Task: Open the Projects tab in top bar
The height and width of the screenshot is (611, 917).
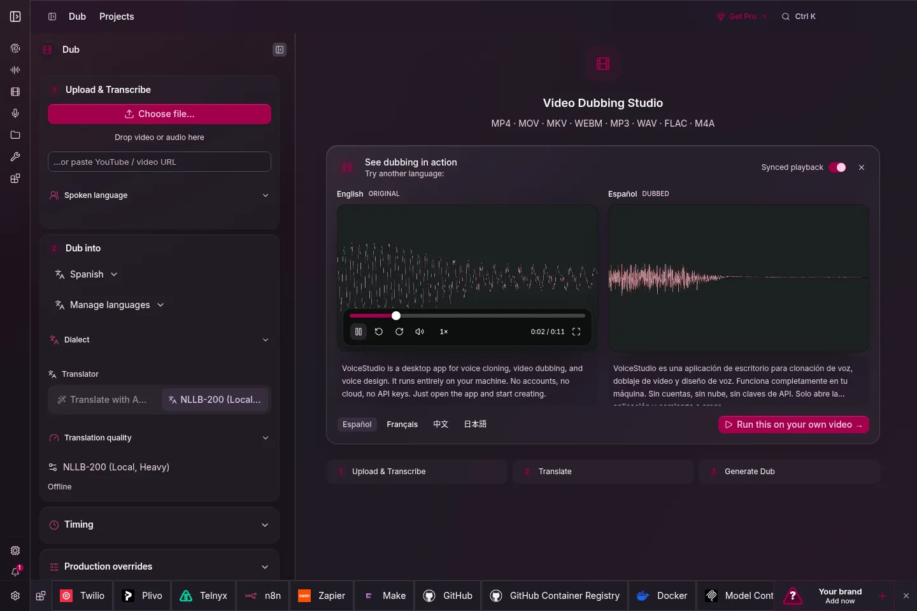Action: 117,17
